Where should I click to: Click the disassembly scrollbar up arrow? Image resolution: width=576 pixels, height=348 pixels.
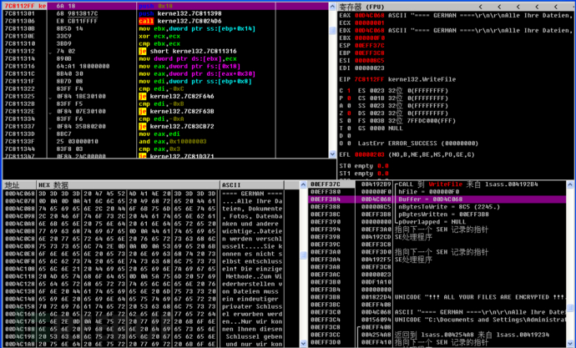tap(332, 6)
